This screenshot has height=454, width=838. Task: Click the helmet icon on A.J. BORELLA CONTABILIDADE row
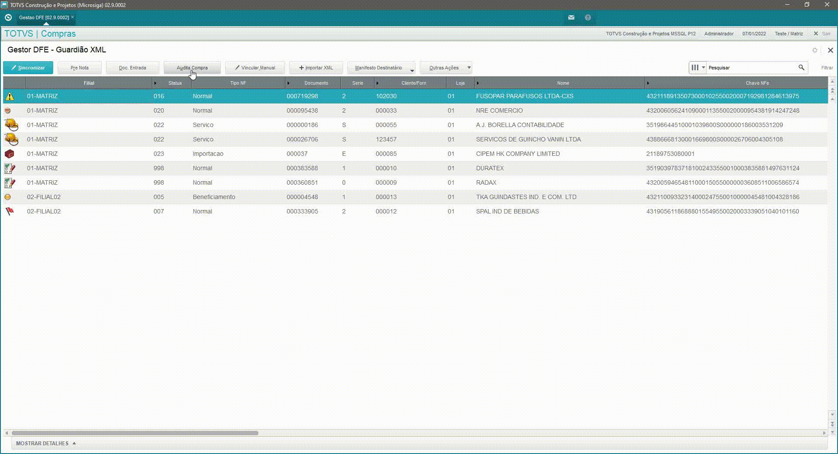click(11, 125)
